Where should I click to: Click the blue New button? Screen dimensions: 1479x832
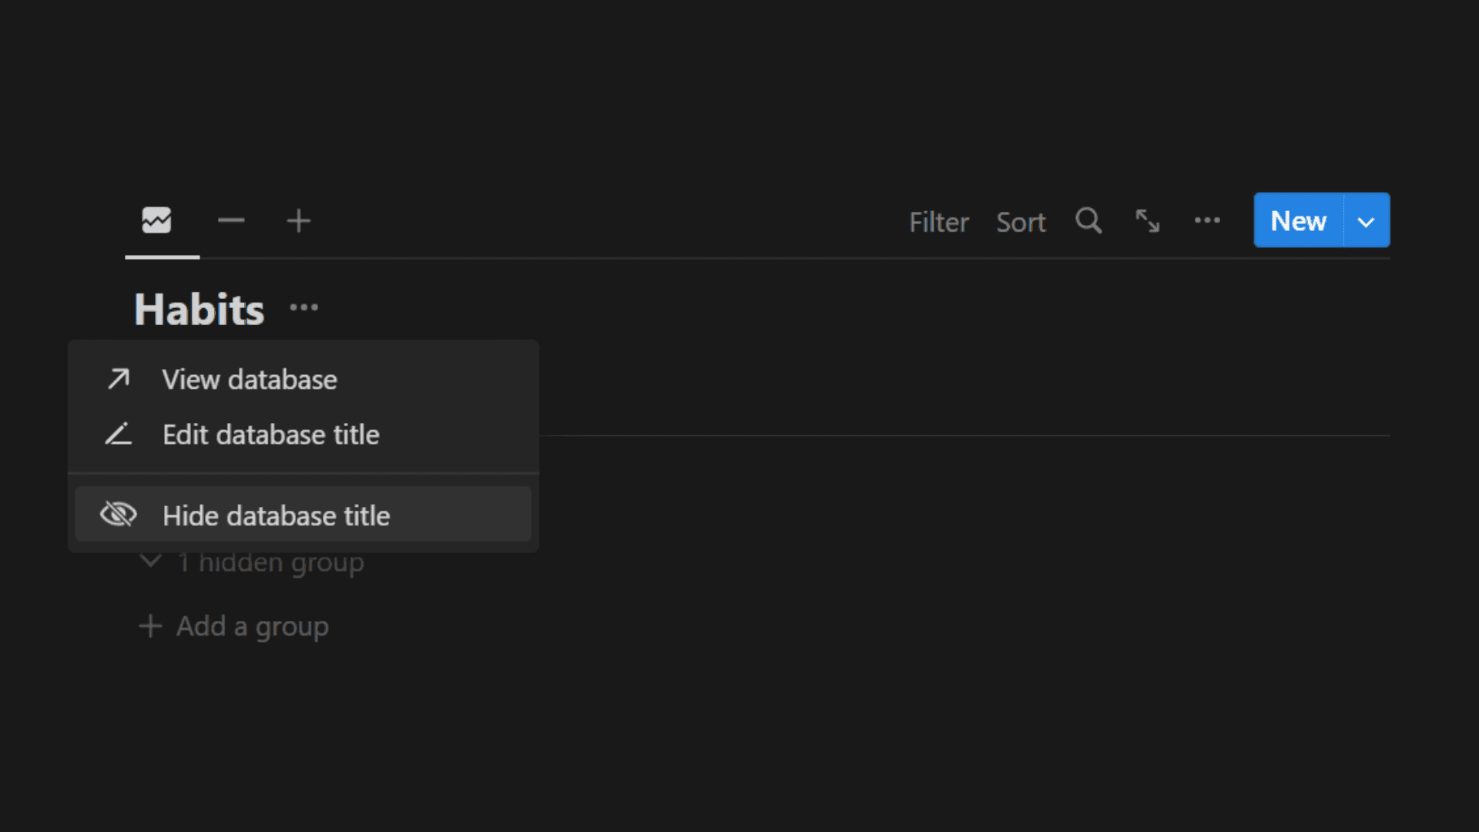pos(1299,220)
